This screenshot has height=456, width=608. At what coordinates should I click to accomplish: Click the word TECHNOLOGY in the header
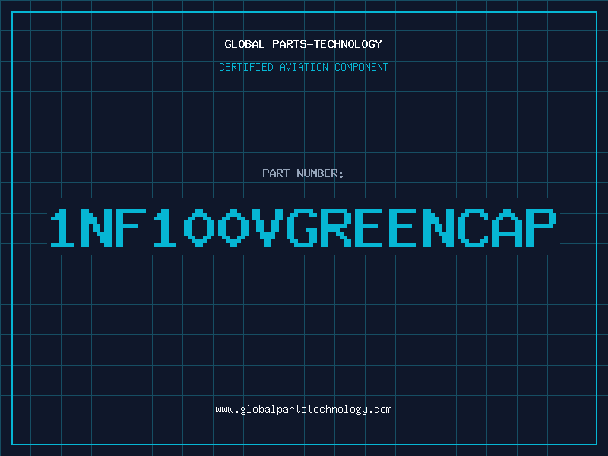click(349, 44)
